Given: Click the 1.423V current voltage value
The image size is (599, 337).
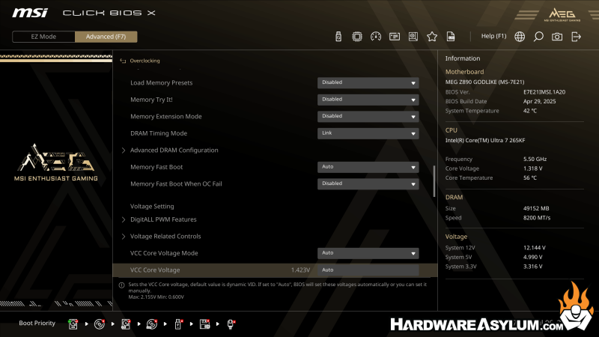Looking at the screenshot, I should pyautogui.click(x=300, y=270).
